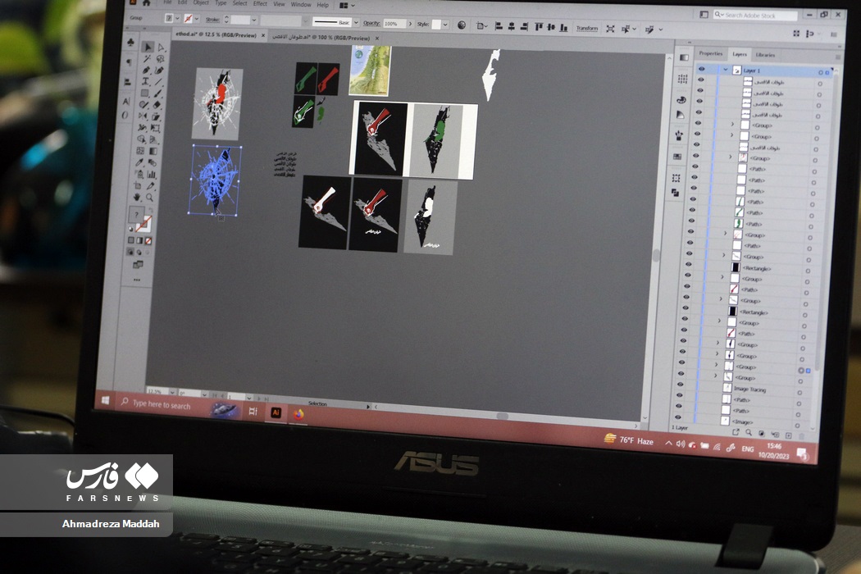Open the Window menu

click(301, 4)
